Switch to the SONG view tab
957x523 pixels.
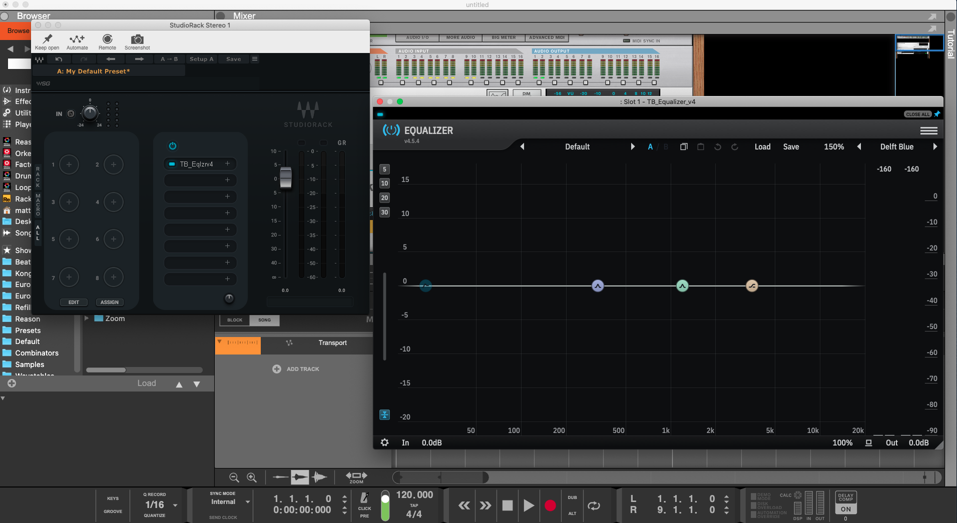(264, 320)
